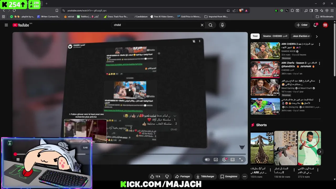Click the browser address bar URL
Viewport: 336px width, 189px height.
coord(87,10)
